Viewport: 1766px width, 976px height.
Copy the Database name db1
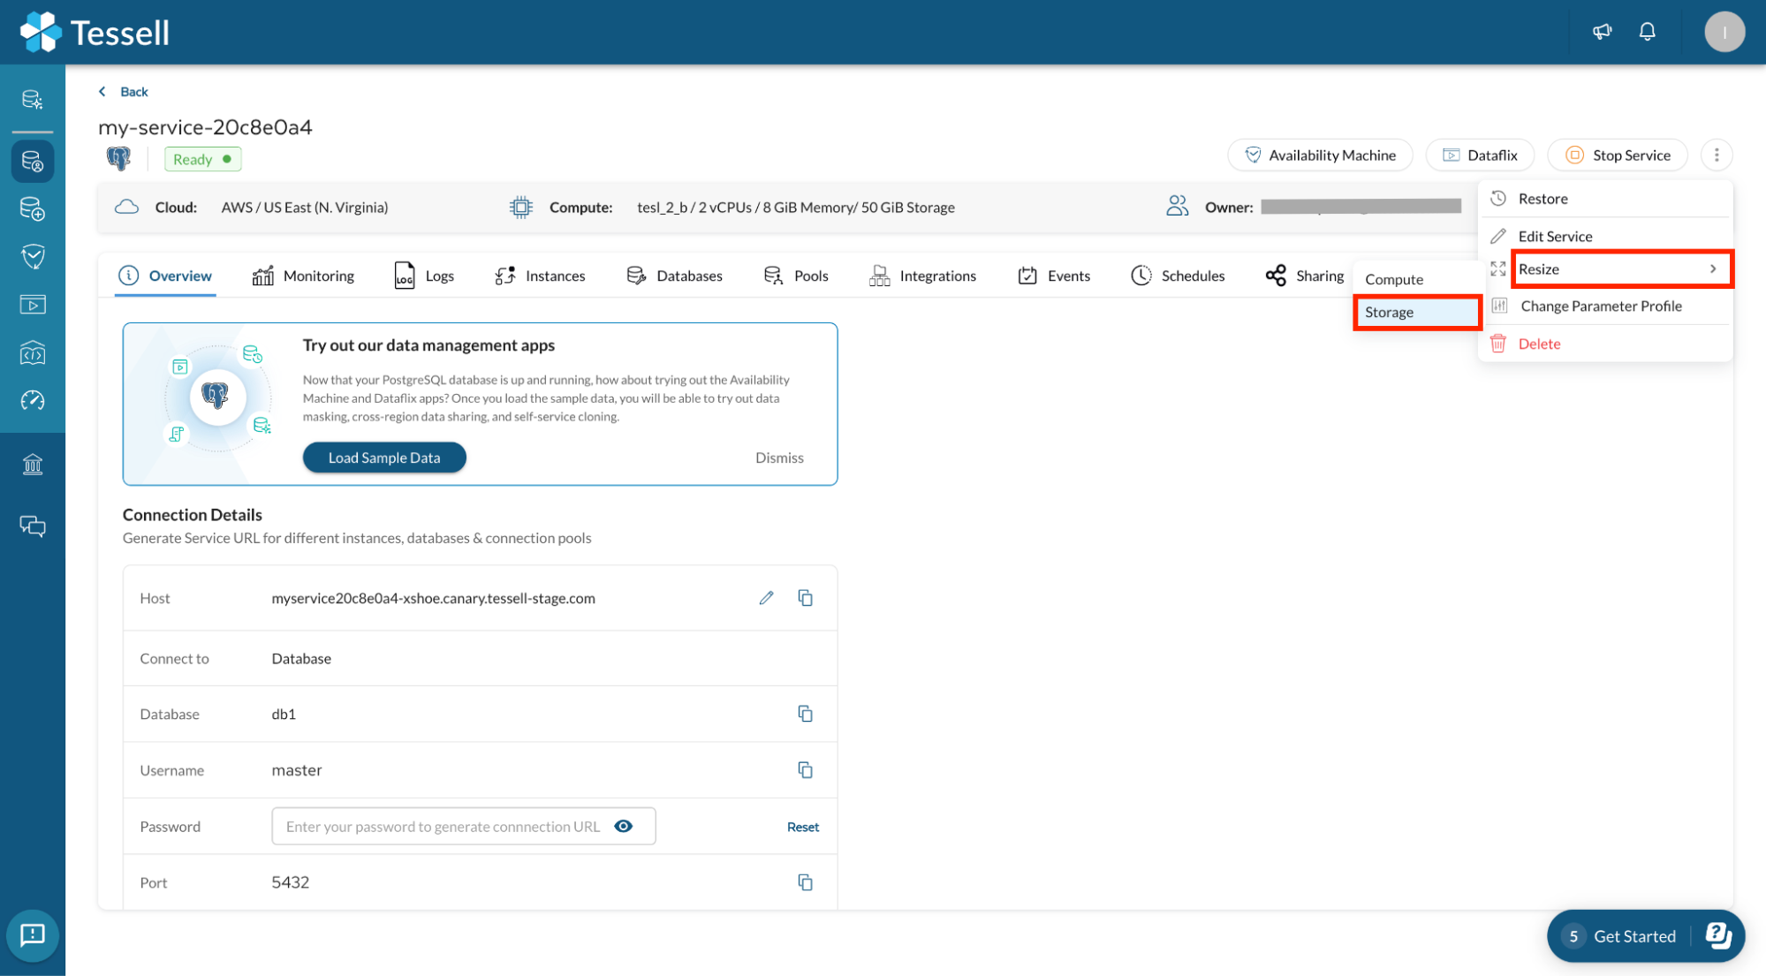(x=805, y=714)
